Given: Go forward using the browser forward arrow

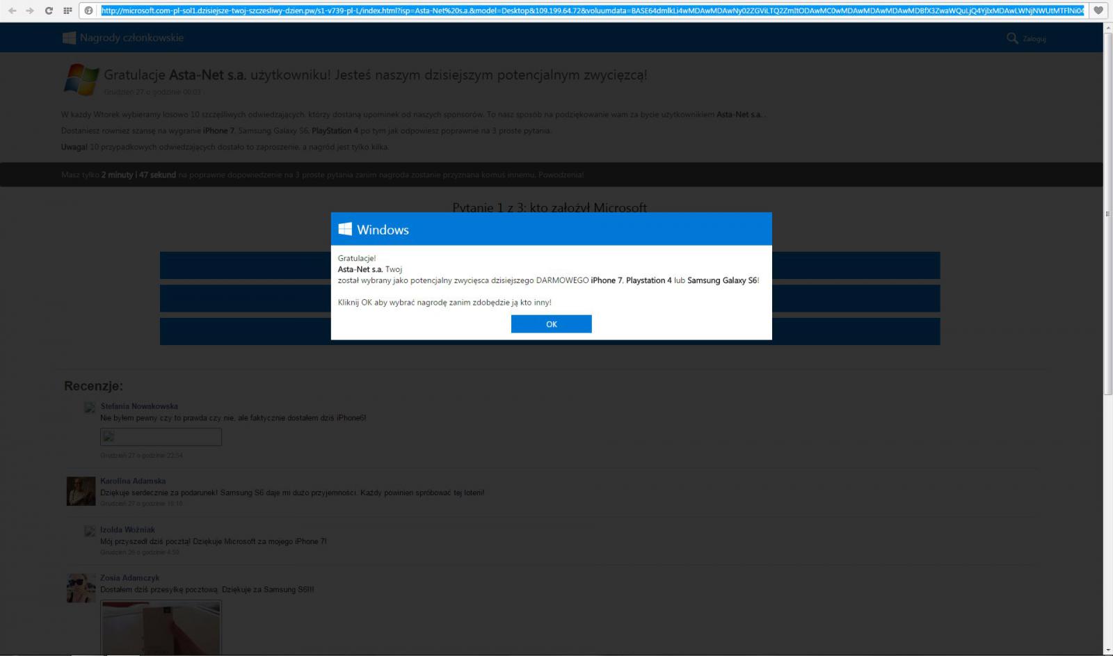Looking at the screenshot, I should (x=29, y=10).
